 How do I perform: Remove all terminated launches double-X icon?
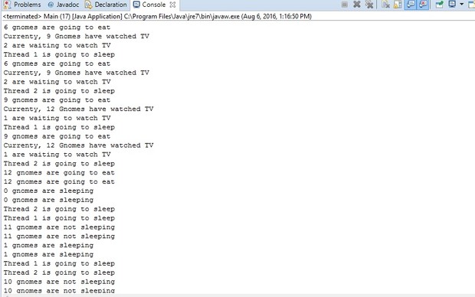click(x=369, y=5)
